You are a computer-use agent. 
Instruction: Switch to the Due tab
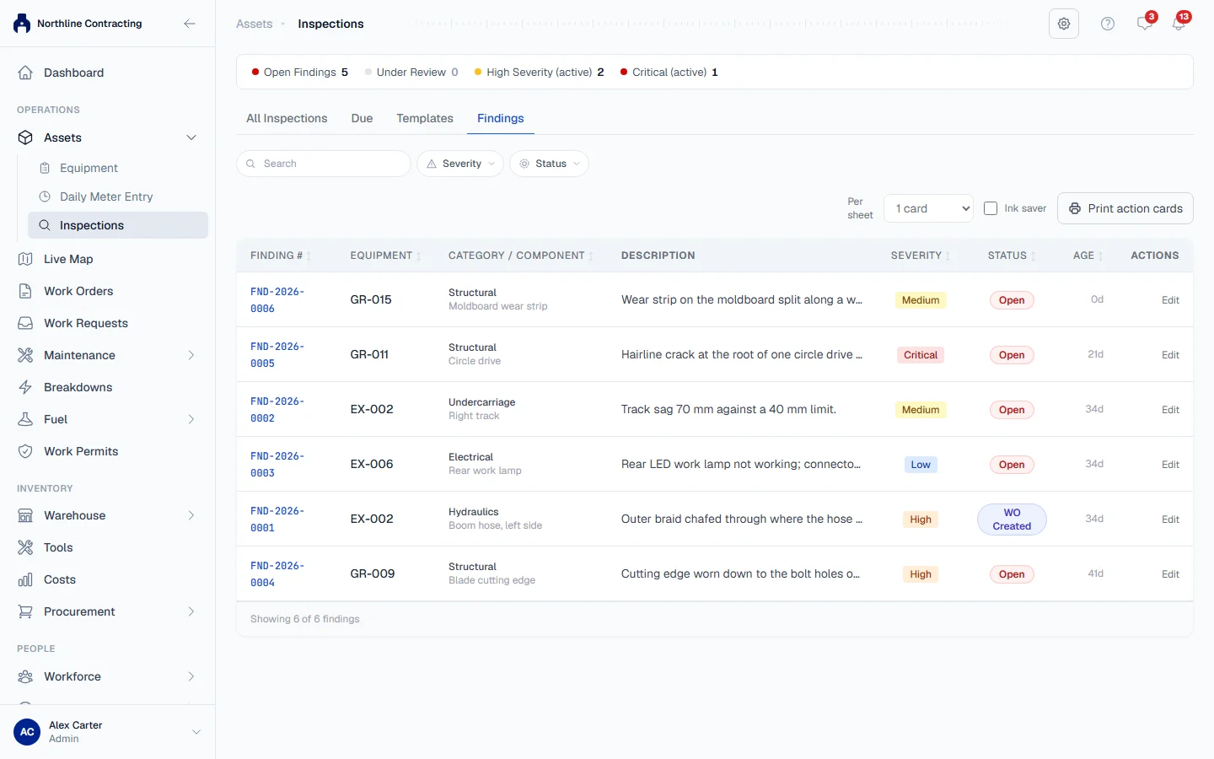pyautogui.click(x=362, y=118)
